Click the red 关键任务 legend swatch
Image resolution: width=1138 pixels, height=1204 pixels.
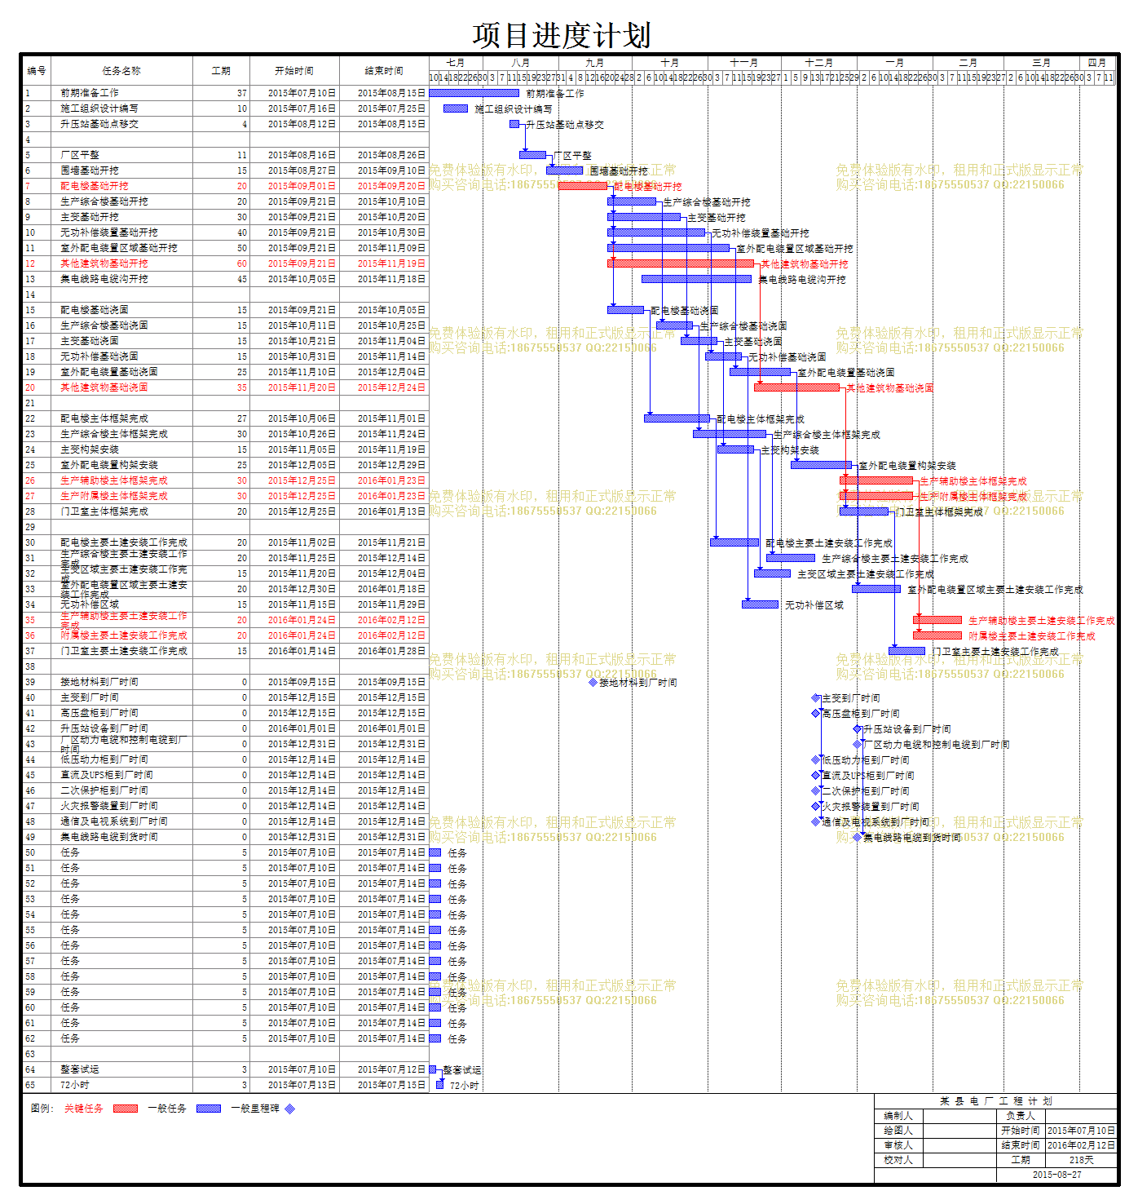tap(126, 1109)
